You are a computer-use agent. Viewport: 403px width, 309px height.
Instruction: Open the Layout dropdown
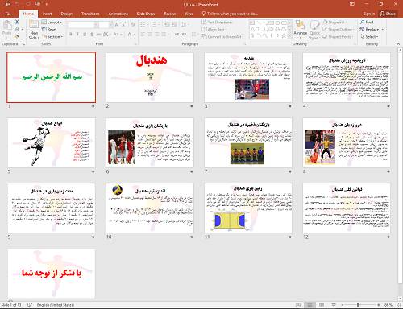pos(52,23)
